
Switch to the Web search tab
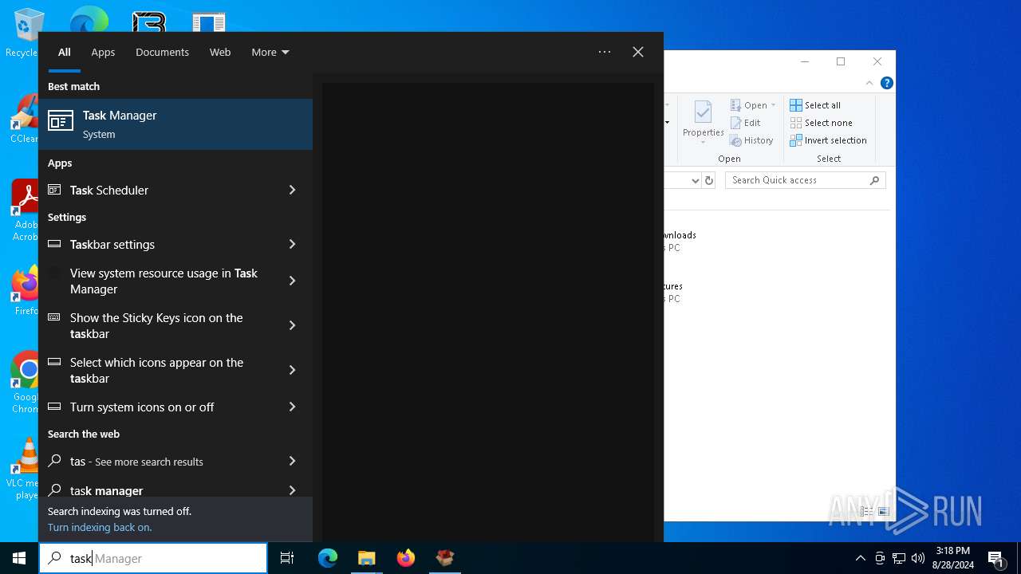click(x=220, y=52)
